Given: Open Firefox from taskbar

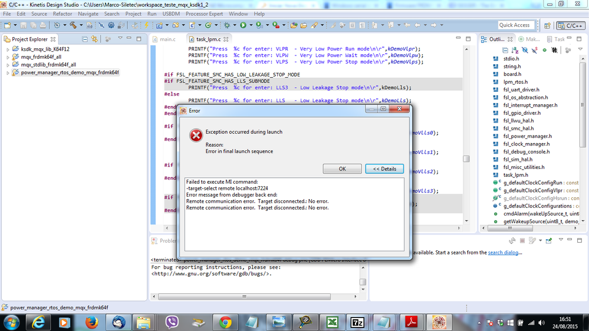Looking at the screenshot, I should click(x=91, y=322).
